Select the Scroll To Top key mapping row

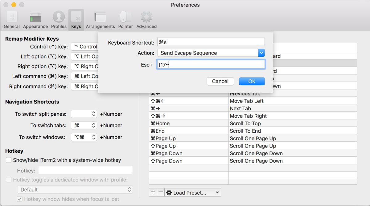click(x=253, y=123)
